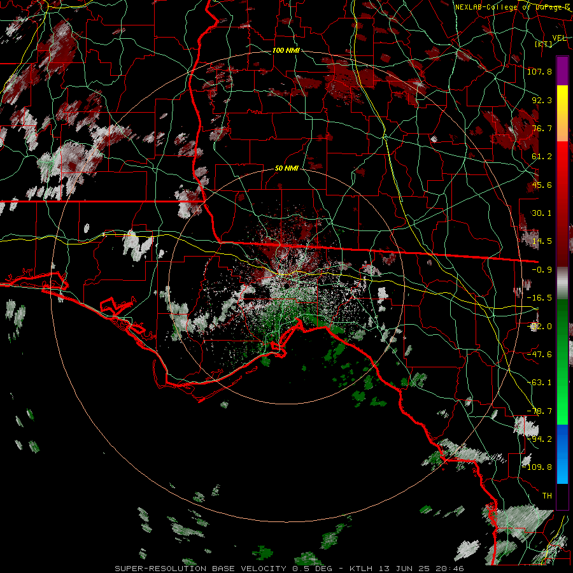Viewport: 573px width, 573px height.
Task: Select the -94.2 velocity scale value
Action: 539,439
